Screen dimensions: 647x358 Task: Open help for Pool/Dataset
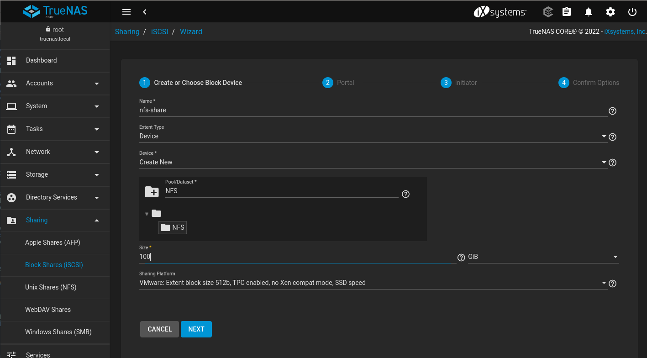pos(405,194)
